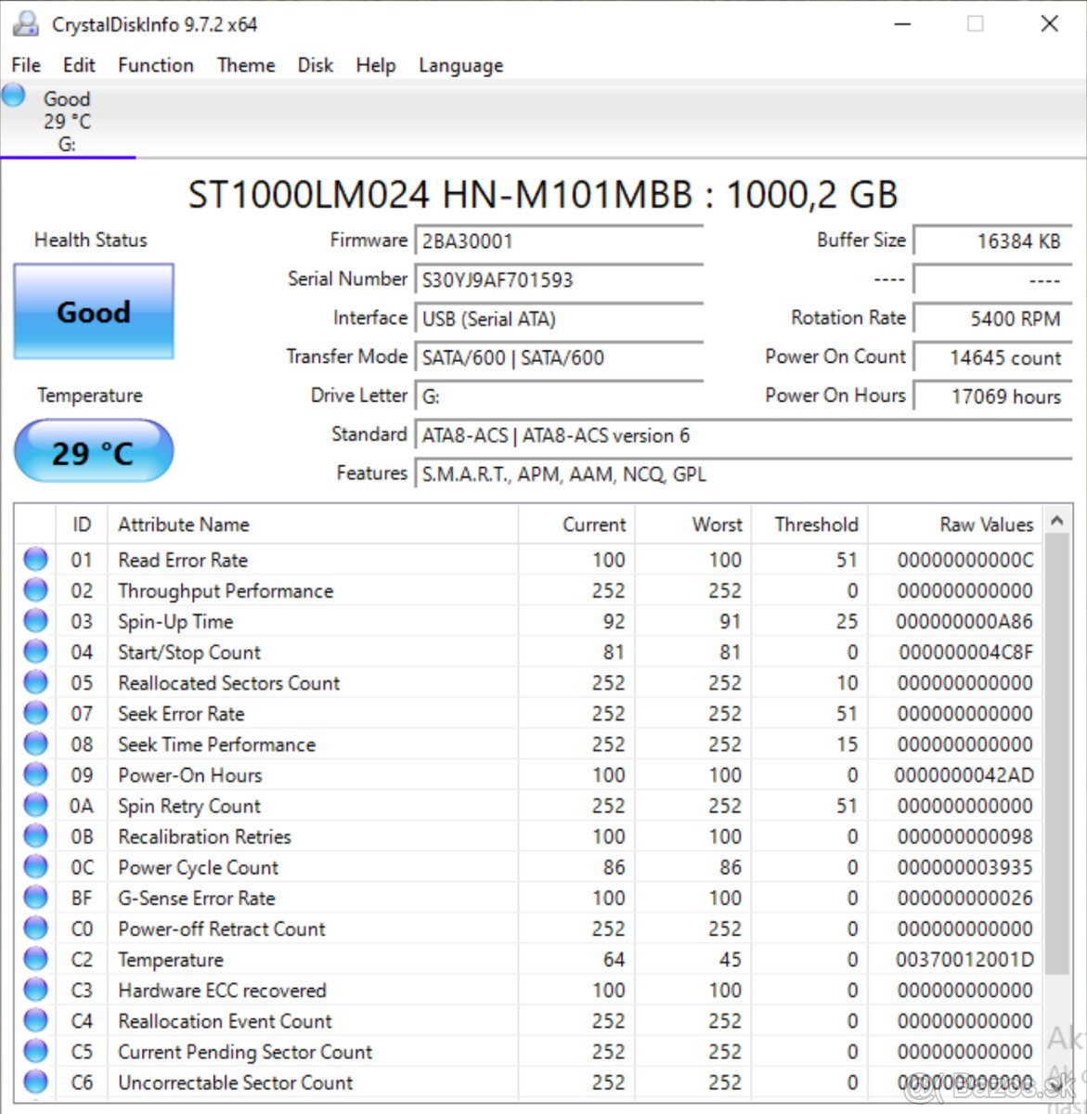
Task: Click the status dot beside Reallocated Sectors Count
Action: pos(34,681)
